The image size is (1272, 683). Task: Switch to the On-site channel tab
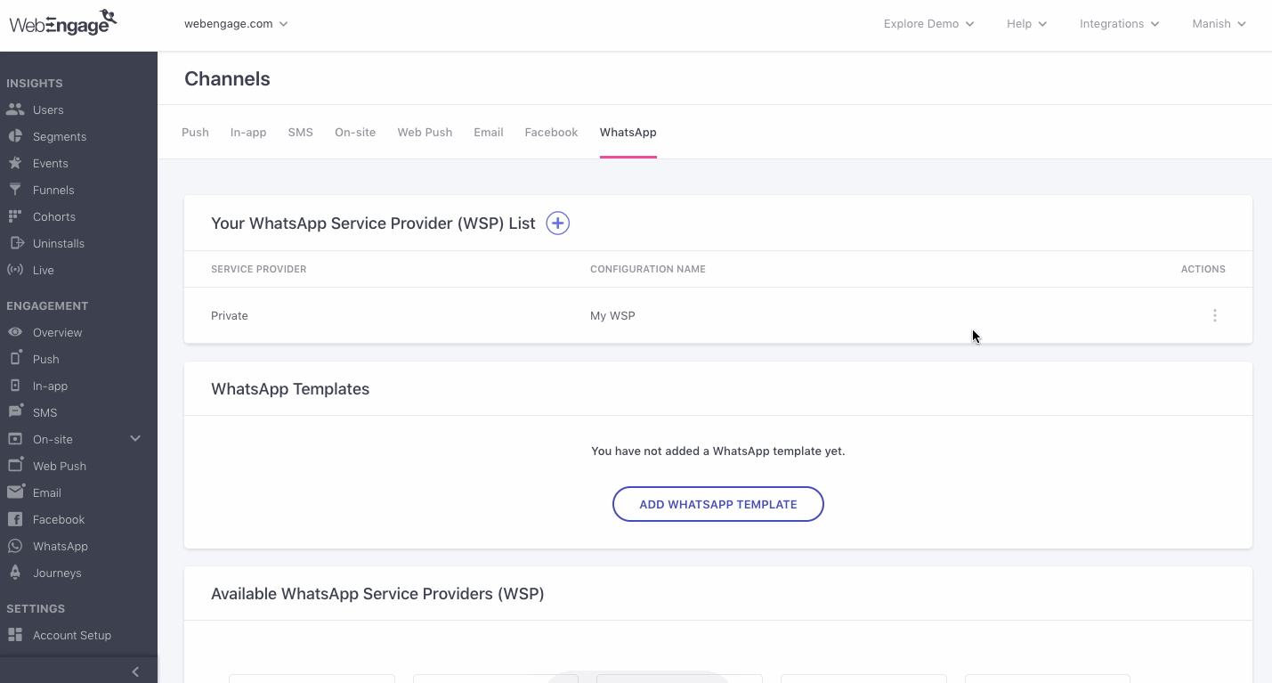point(355,132)
